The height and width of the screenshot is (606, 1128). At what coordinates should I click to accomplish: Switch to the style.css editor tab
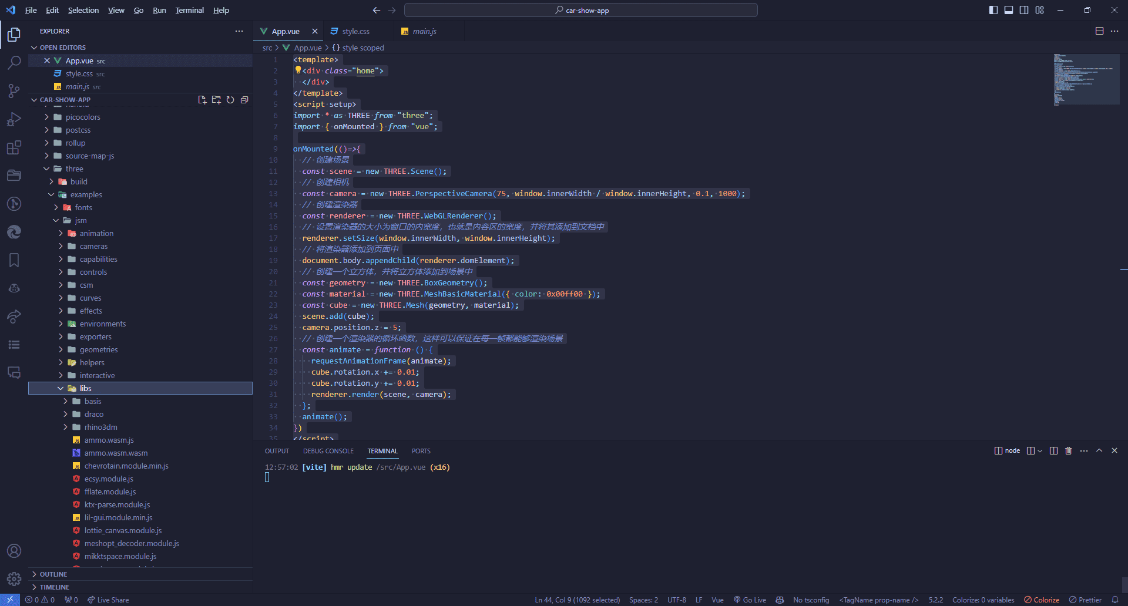355,31
